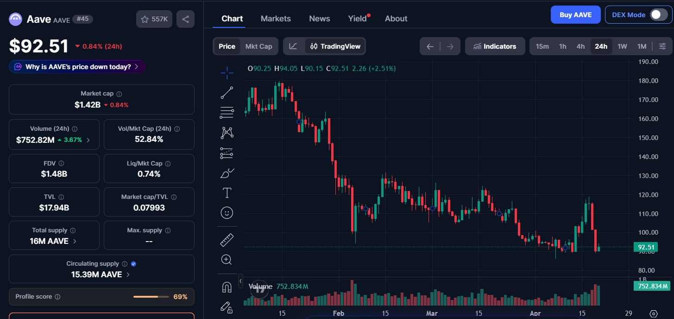The height and width of the screenshot is (319, 674).
Task: Select the crosshair cursor tool
Action: [227, 72]
